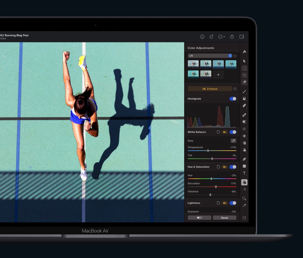Select the Color Fill bucket tool

click(244, 99)
